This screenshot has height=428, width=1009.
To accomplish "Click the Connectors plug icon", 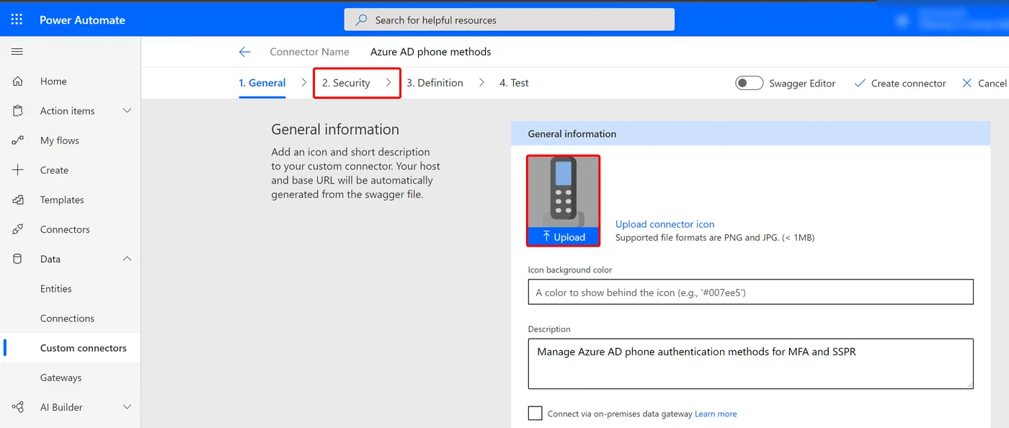I will click(18, 229).
